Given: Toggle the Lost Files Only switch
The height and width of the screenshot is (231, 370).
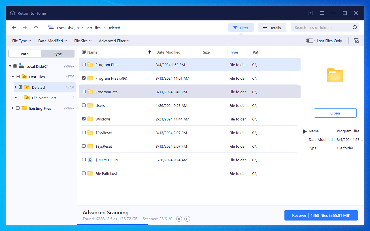Looking at the screenshot, I should (x=310, y=41).
